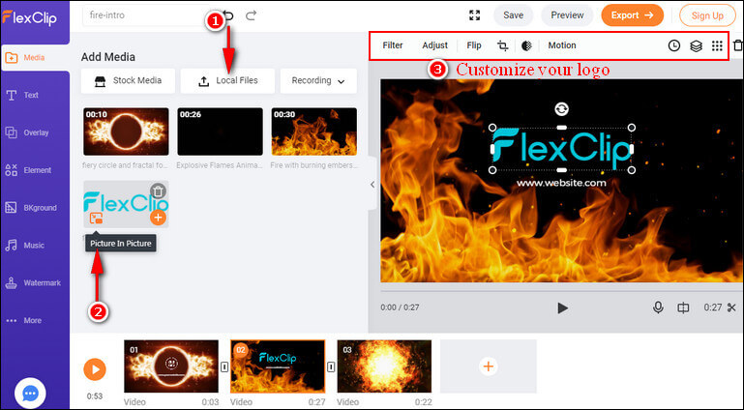Edit the fire-intro project name field
The width and height of the screenshot is (744, 410).
142,15
